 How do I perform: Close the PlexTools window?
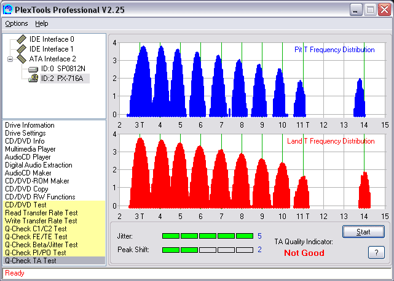click(384, 10)
